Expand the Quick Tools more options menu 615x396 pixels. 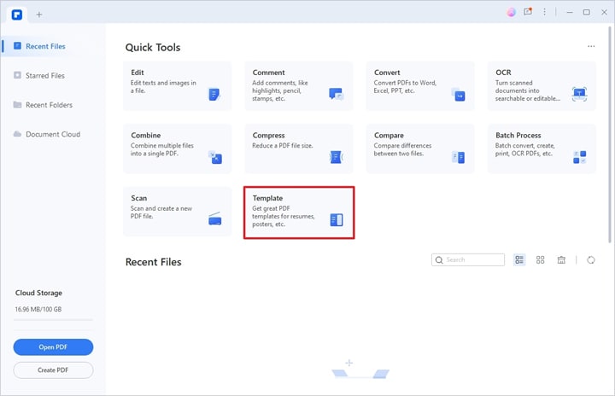(x=591, y=47)
